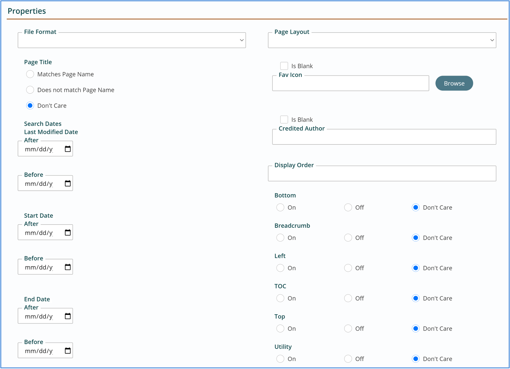
Task: Select Matches Page Name radio option
Action: point(30,74)
